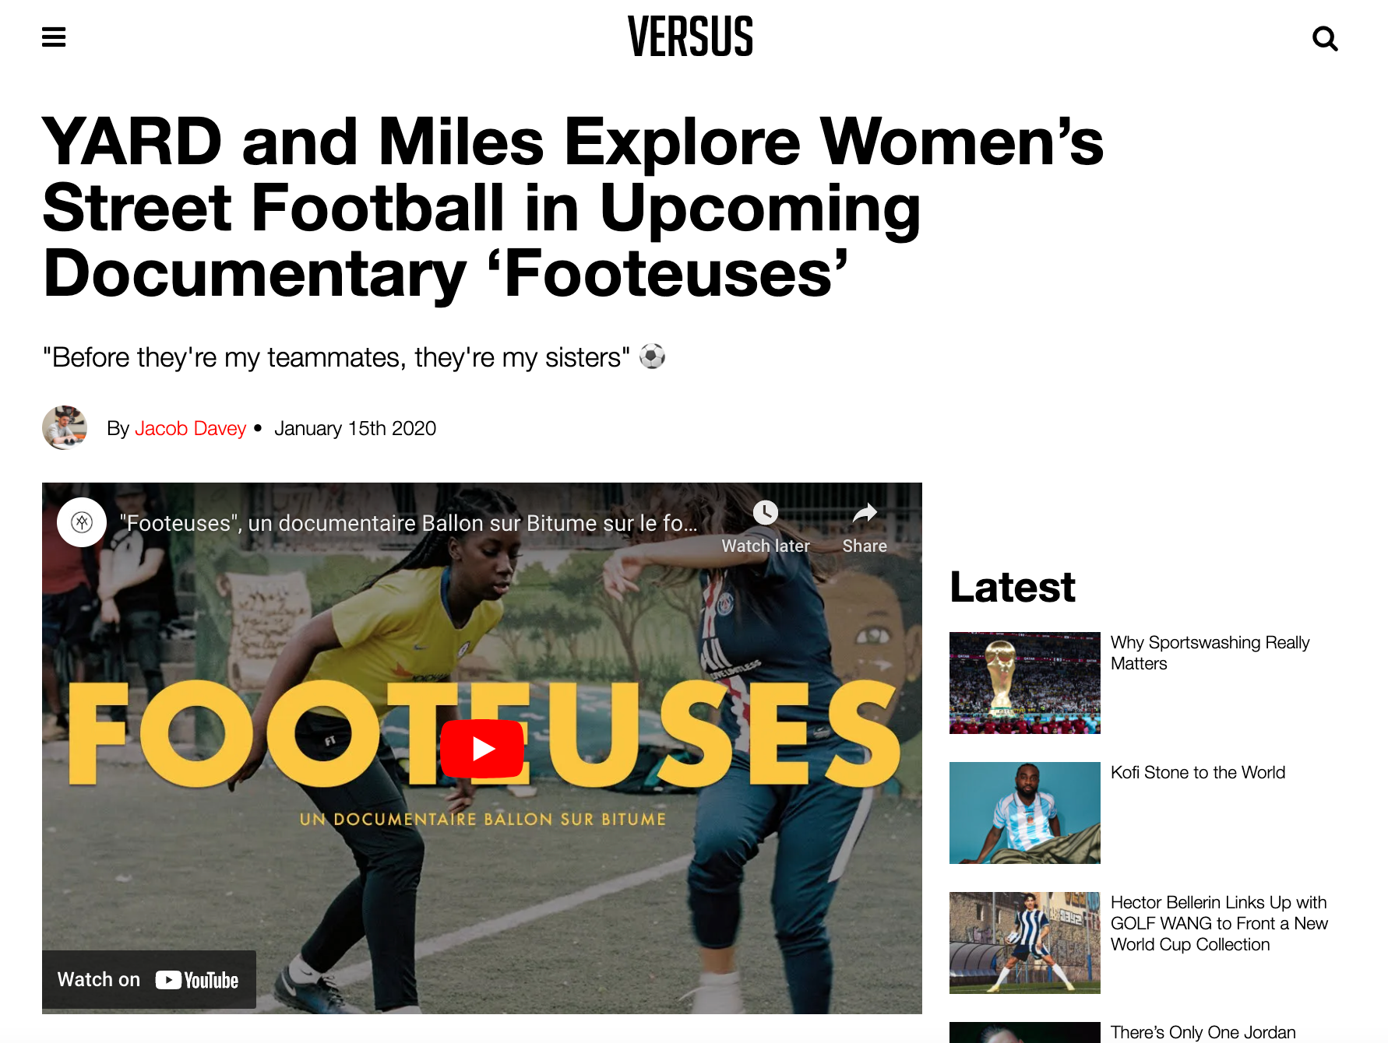This screenshot has width=1388, height=1043.
Task: Open Why Sportswashing Really Matters article
Action: 1210,653
